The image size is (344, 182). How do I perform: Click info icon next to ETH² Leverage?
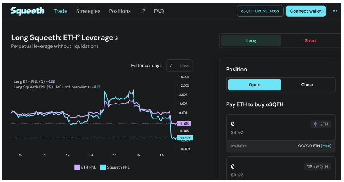pos(117,38)
